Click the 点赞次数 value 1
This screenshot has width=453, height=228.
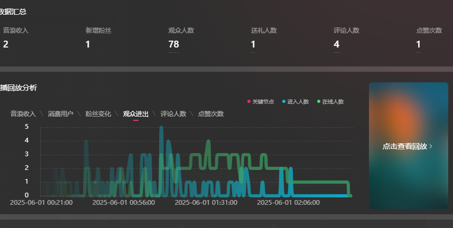(x=418, y=44)
